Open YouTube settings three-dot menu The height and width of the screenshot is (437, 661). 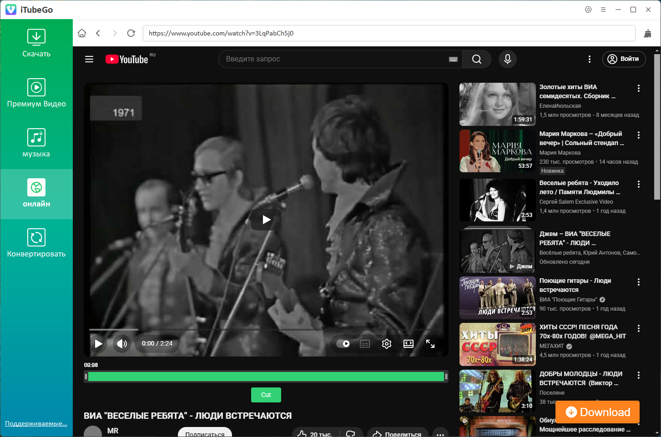point(590,59)
